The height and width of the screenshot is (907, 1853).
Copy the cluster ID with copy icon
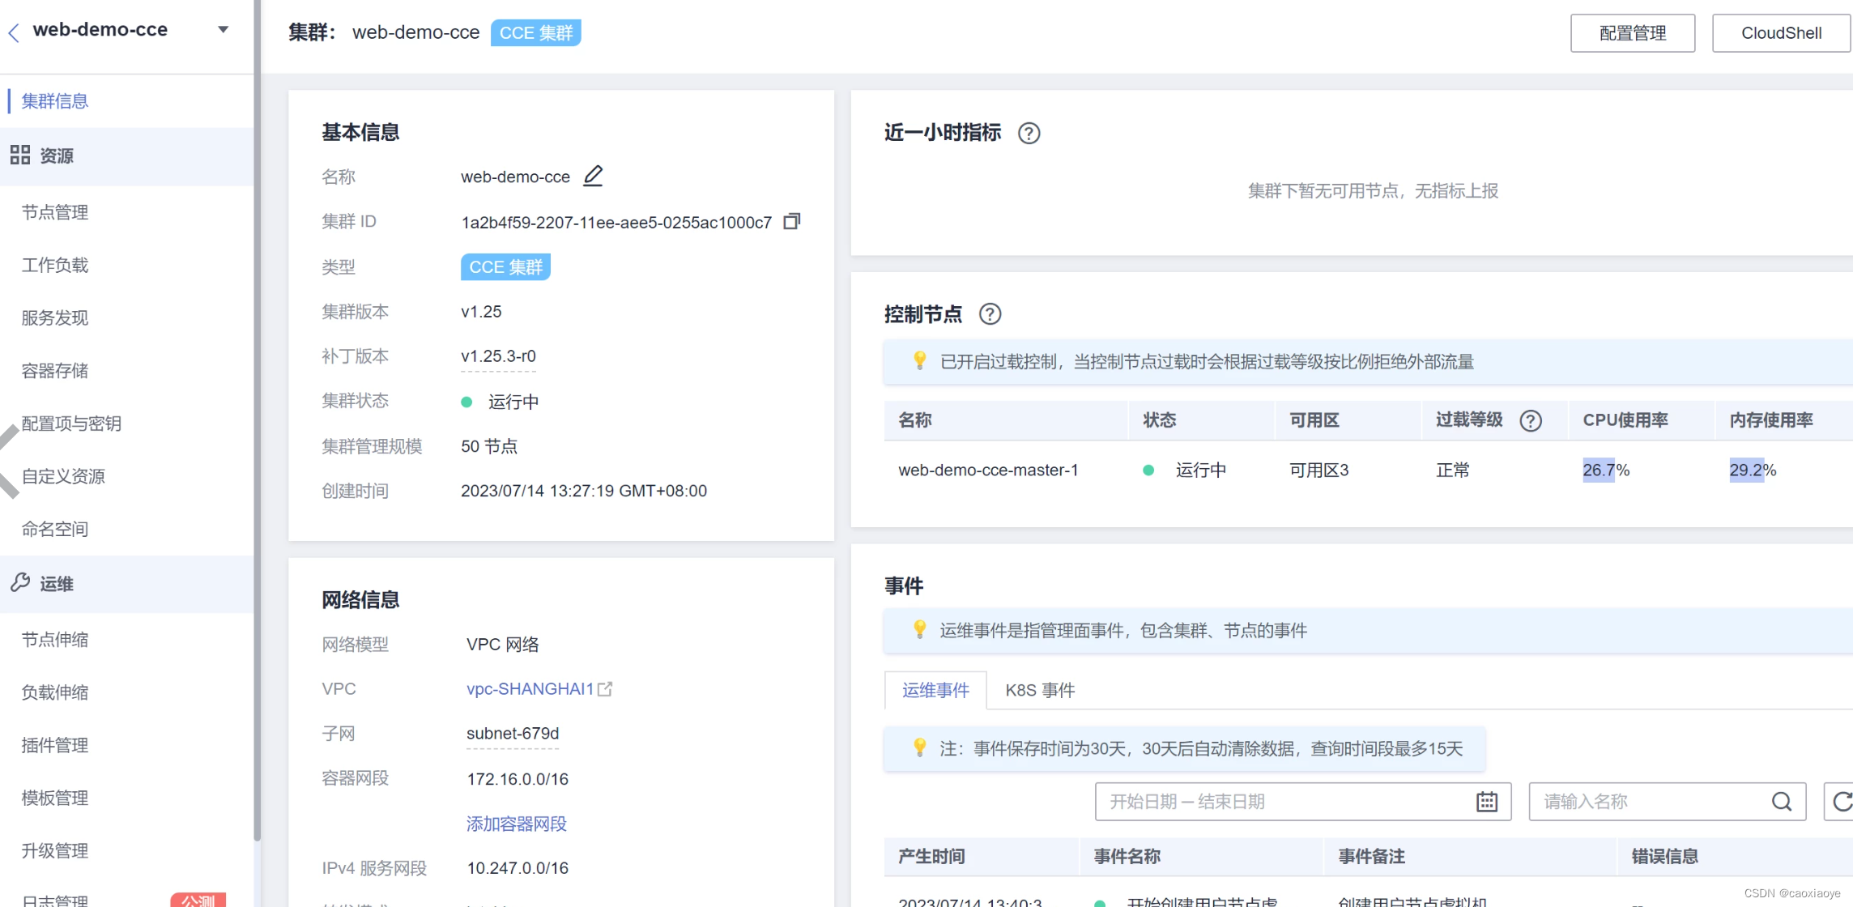click(x=791, y=222)
